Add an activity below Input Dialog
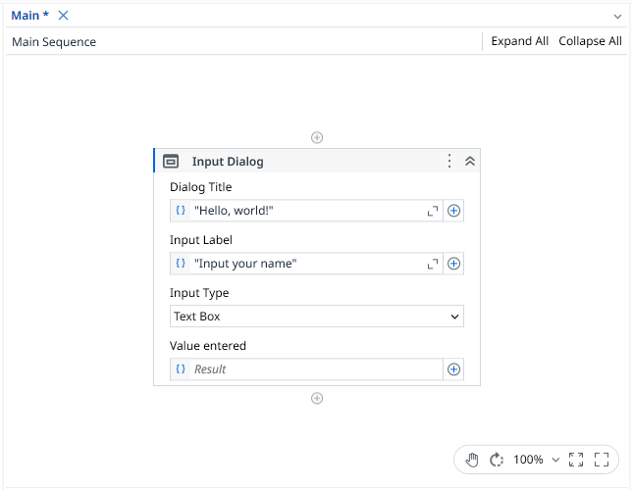Image resolution: width=632 pixels, height=490 pixels. pos(317,399)
